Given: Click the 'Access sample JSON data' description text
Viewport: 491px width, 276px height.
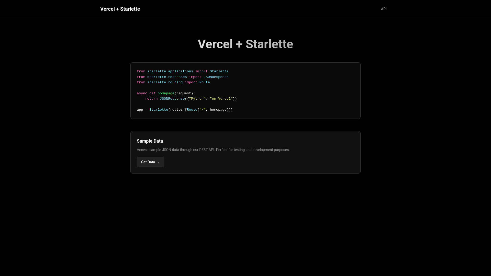Looking at the screenshot, I should coord(213,150).
